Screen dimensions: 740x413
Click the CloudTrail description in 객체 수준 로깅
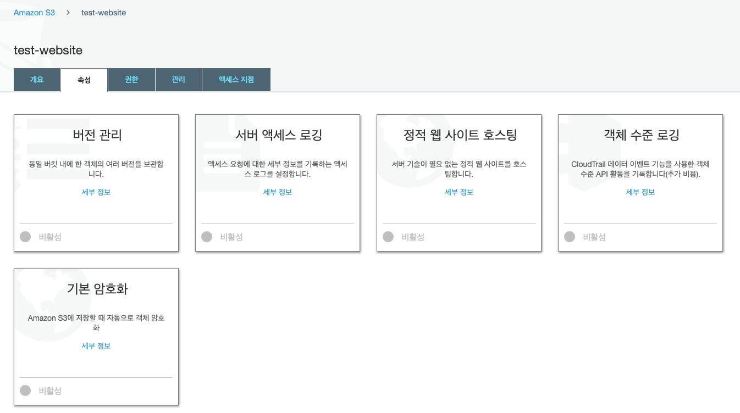coord(640,169)
